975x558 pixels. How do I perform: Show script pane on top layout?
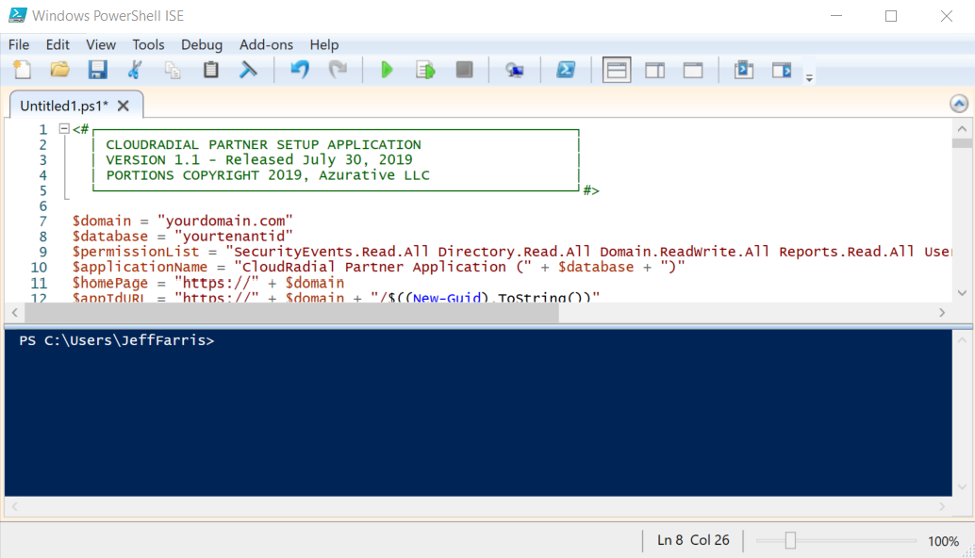(617, 70)
